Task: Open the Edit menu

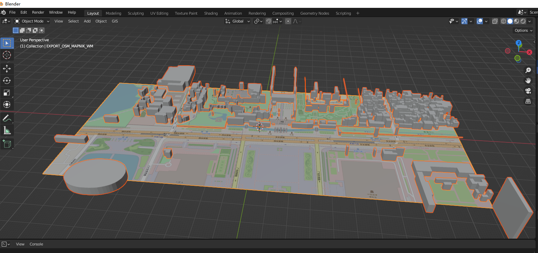Action: 24,12
